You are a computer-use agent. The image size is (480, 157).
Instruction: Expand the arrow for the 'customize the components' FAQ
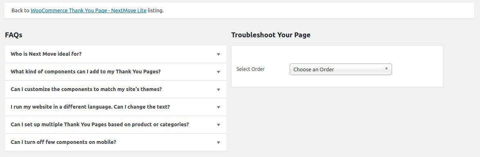218,89
